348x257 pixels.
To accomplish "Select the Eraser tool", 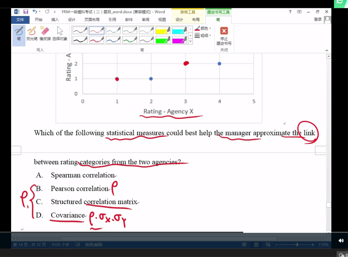I will (45, 34).
